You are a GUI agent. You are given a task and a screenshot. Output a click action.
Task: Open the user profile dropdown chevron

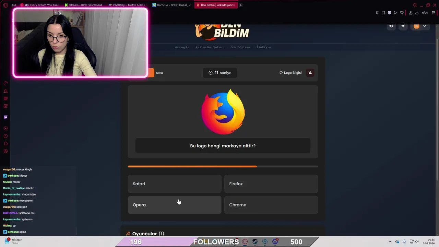424,26
